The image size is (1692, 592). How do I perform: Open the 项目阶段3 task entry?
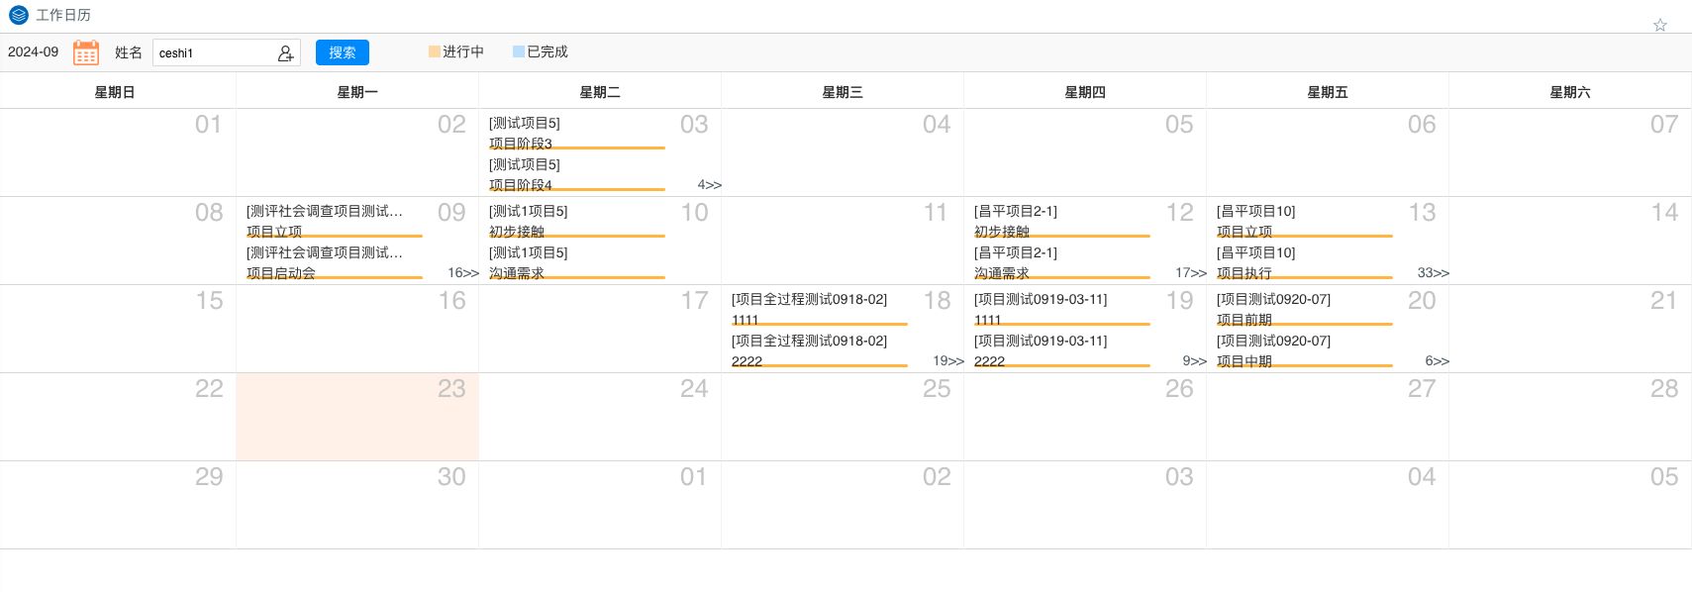tap(521, 144)
